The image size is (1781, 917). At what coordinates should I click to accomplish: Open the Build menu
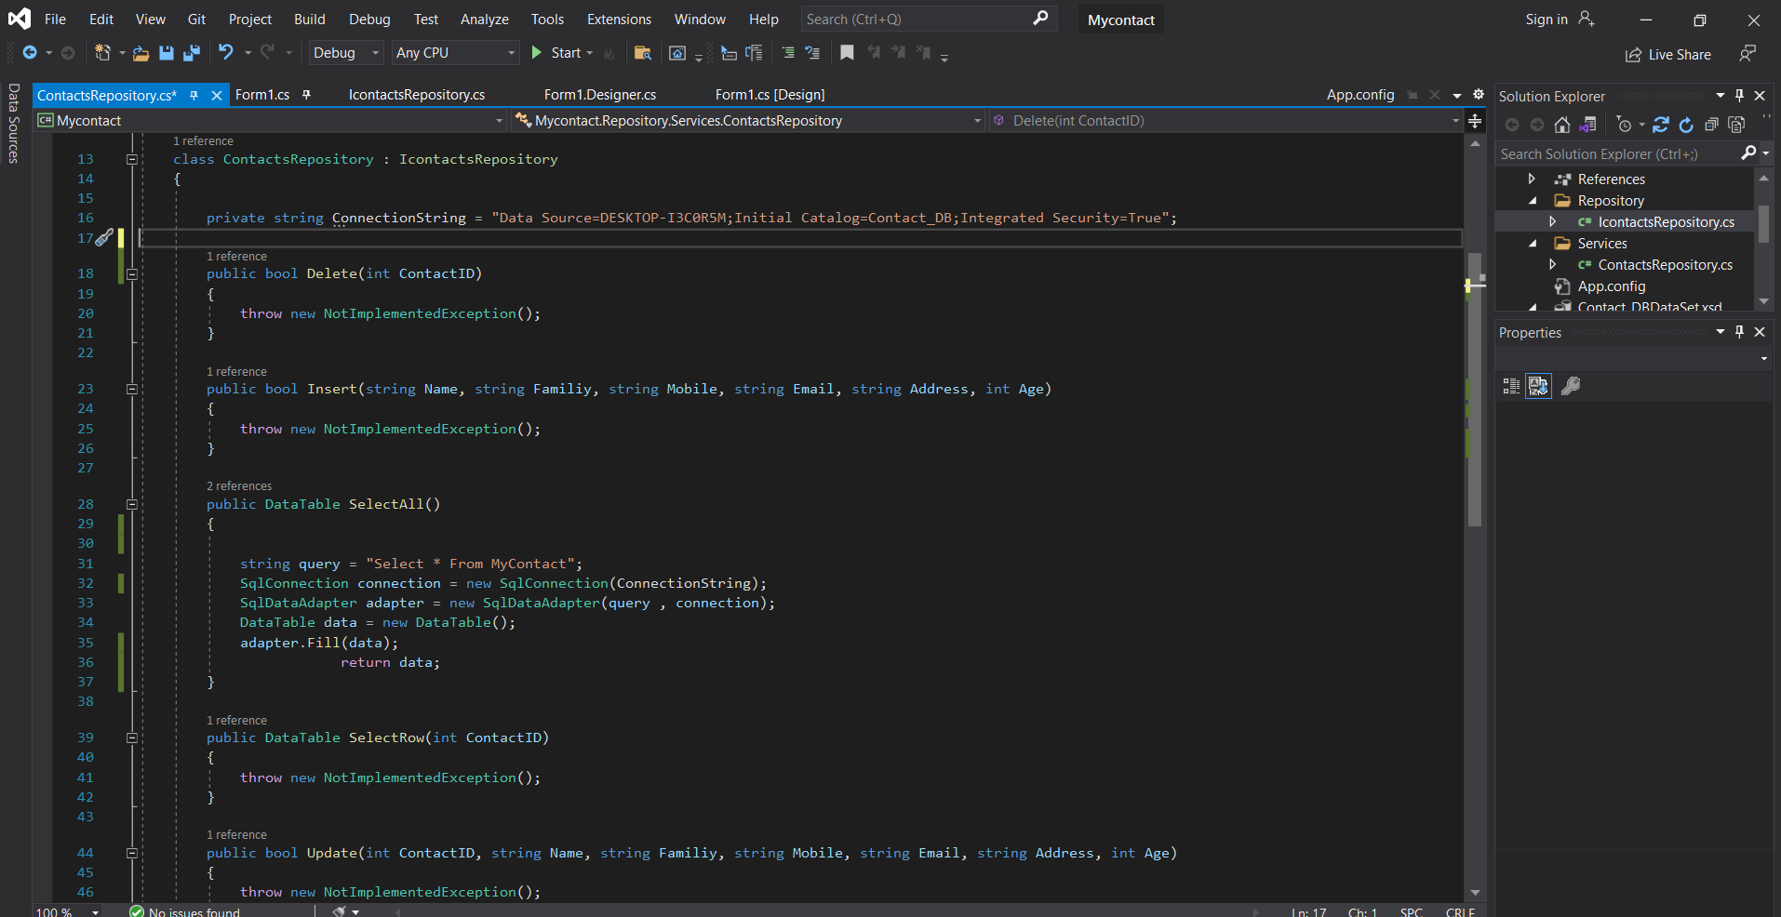point(310,20)
